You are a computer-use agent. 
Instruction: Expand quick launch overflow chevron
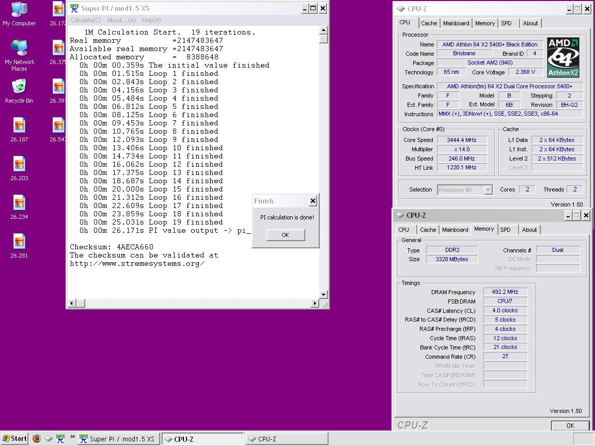click(72, 437)
